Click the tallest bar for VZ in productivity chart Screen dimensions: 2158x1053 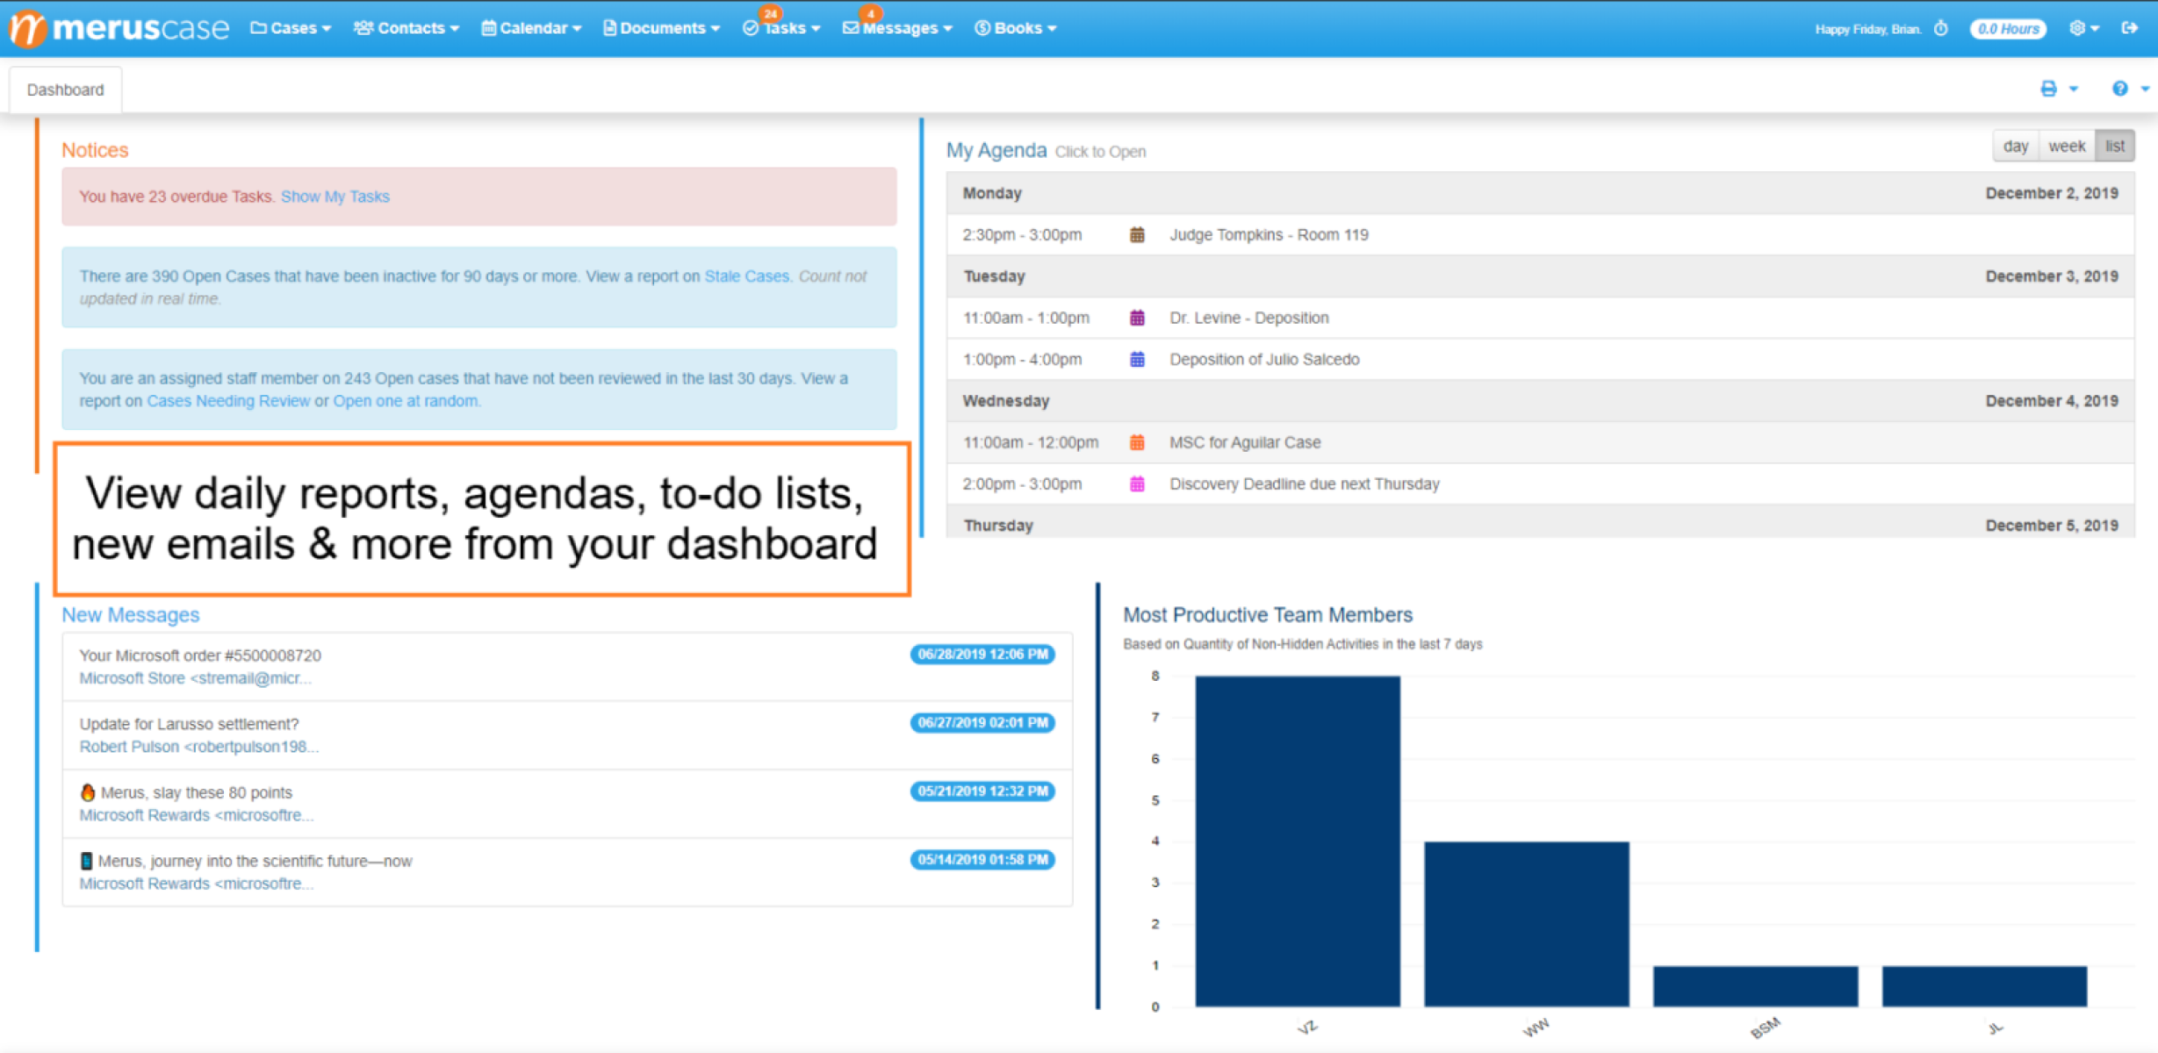coord(1297,842)
